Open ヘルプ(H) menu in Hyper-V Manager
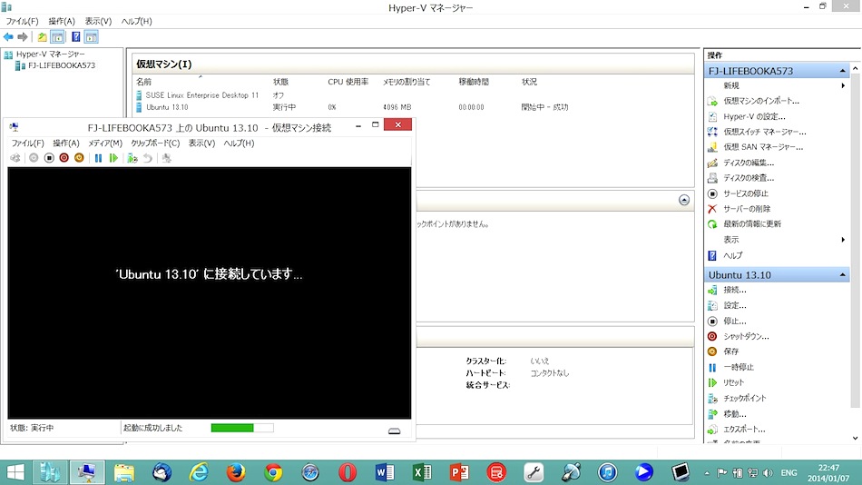The image size is (862, 485). (x=136, y=21)
